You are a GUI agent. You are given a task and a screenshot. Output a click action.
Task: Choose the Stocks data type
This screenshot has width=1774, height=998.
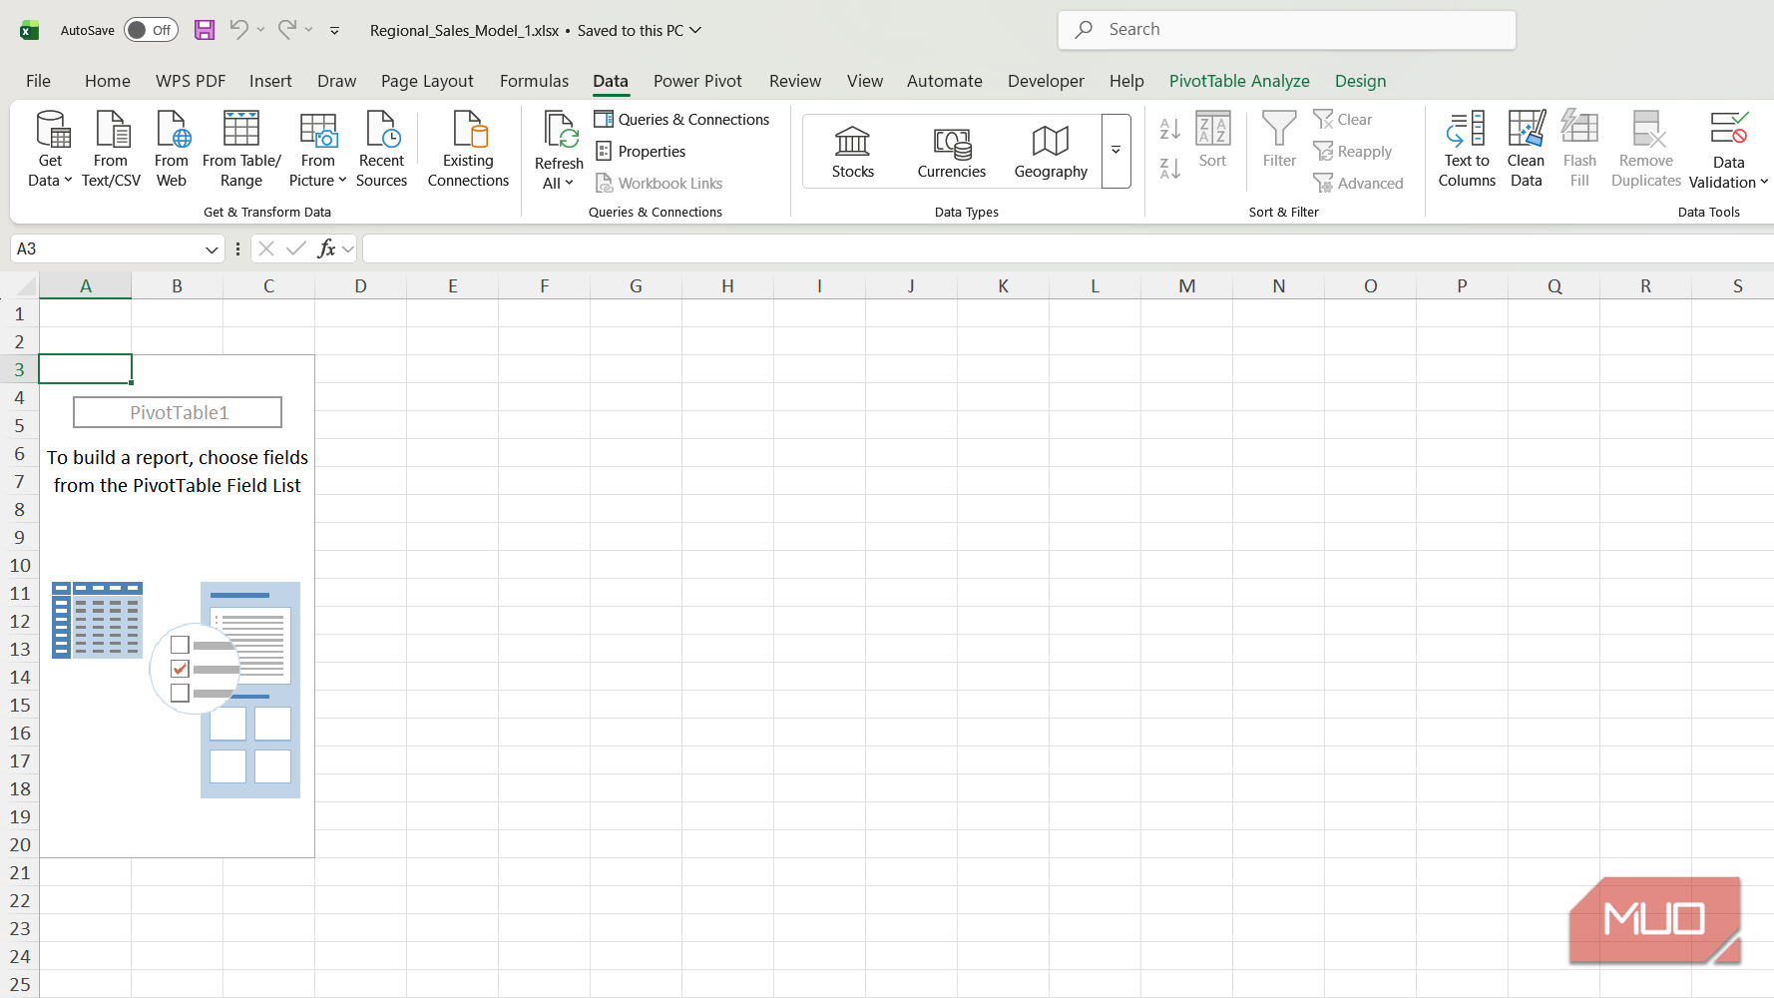[853, 152]
